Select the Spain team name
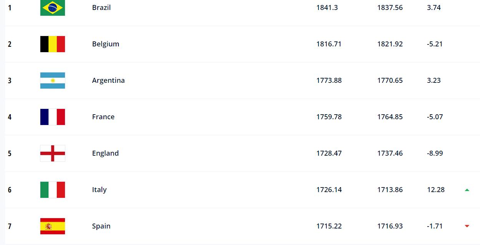Screen dimensions: 480x245 pyautogui.click(x=101, y=226)
